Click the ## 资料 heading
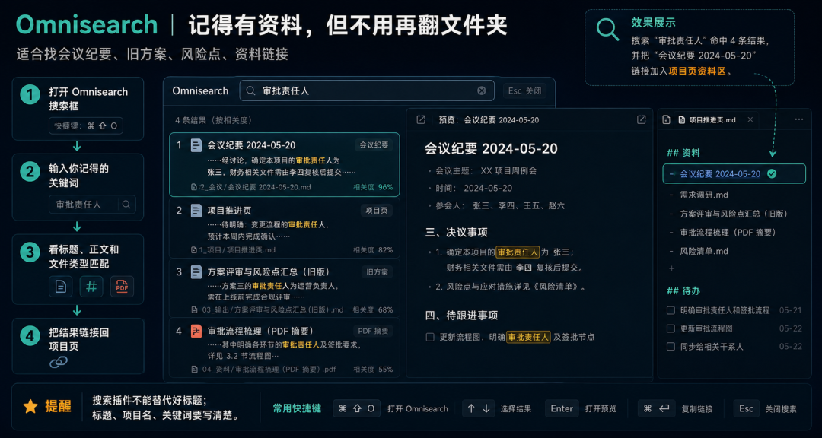The height and width of the screenshot is (438, 822). [x=683, y=153]
